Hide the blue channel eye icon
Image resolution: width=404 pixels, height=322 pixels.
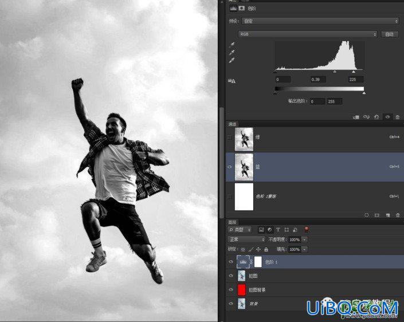point(230,167)
